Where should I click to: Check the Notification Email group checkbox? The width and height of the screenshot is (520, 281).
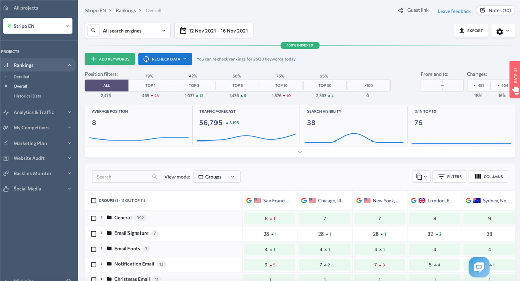pos(94,265)
